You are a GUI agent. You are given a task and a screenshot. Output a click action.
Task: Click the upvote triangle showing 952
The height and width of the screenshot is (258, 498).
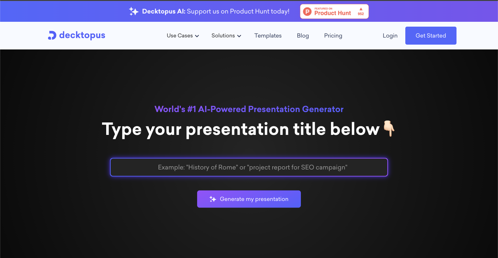pyautogui.click(x=361, y=9)
